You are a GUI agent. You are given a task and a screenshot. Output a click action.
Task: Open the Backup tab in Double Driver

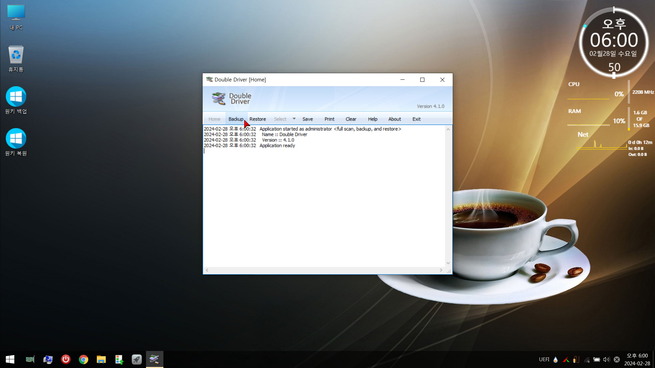236,119
